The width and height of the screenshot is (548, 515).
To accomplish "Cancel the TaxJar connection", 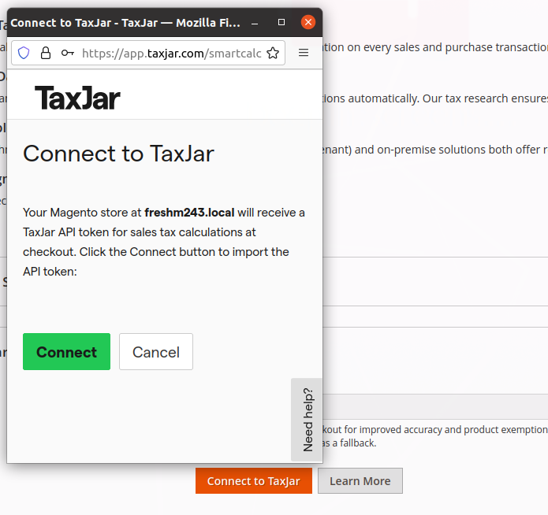I will pyautogui.click(x=155, y=352).
